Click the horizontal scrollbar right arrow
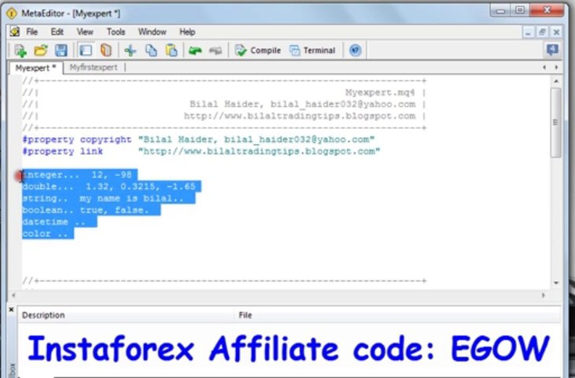 point(544,295)
